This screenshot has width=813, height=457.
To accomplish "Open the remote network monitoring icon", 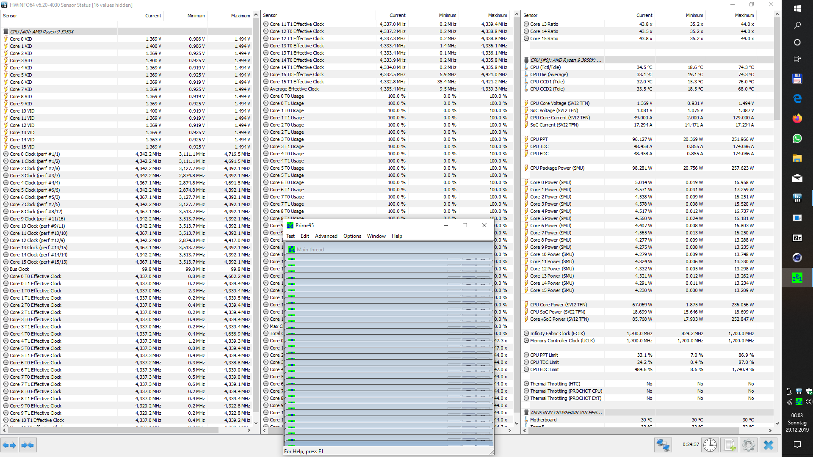I will coord(663,445).
